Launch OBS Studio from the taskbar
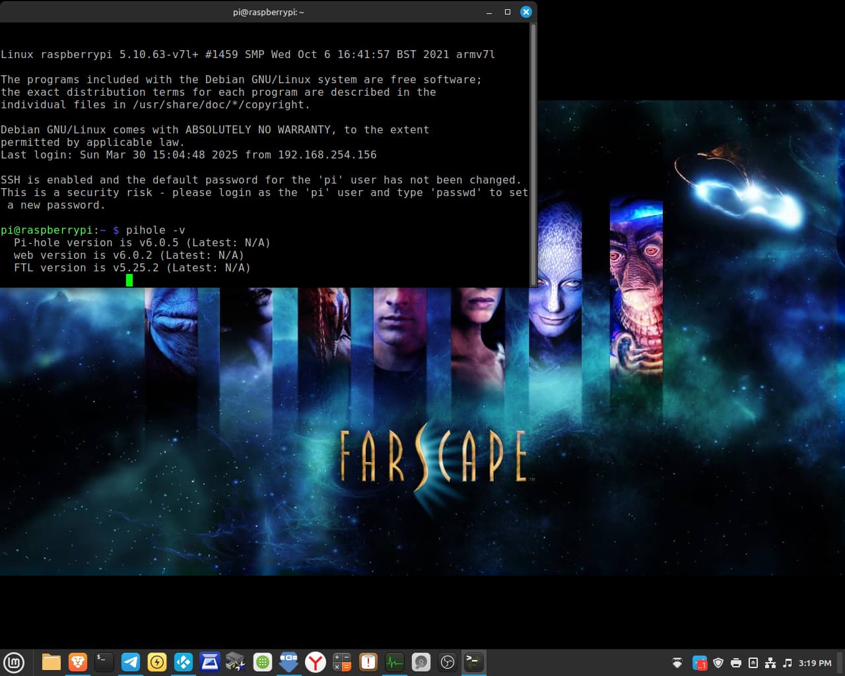The height and width of the screenshot is (676, 845). tap(448, 662)
